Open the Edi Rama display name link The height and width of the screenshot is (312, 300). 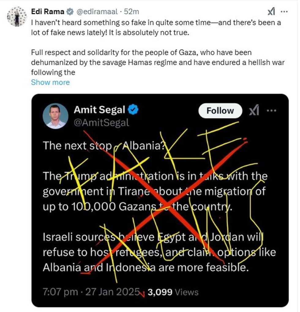pyautogui.click(x=48, y=12)
